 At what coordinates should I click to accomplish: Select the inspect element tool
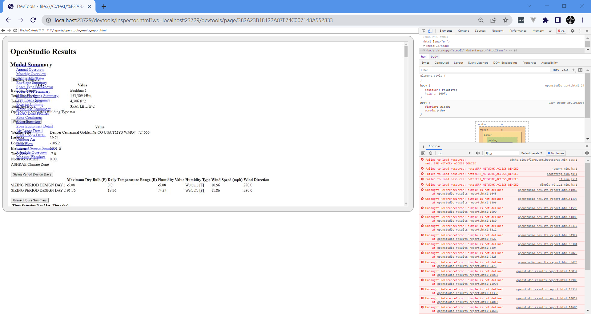point(424,31)
